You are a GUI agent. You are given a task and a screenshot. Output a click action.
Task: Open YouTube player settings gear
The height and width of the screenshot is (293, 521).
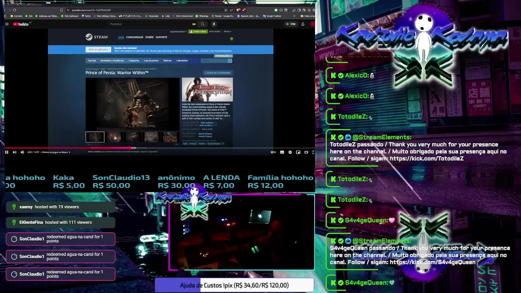point(290,152)
